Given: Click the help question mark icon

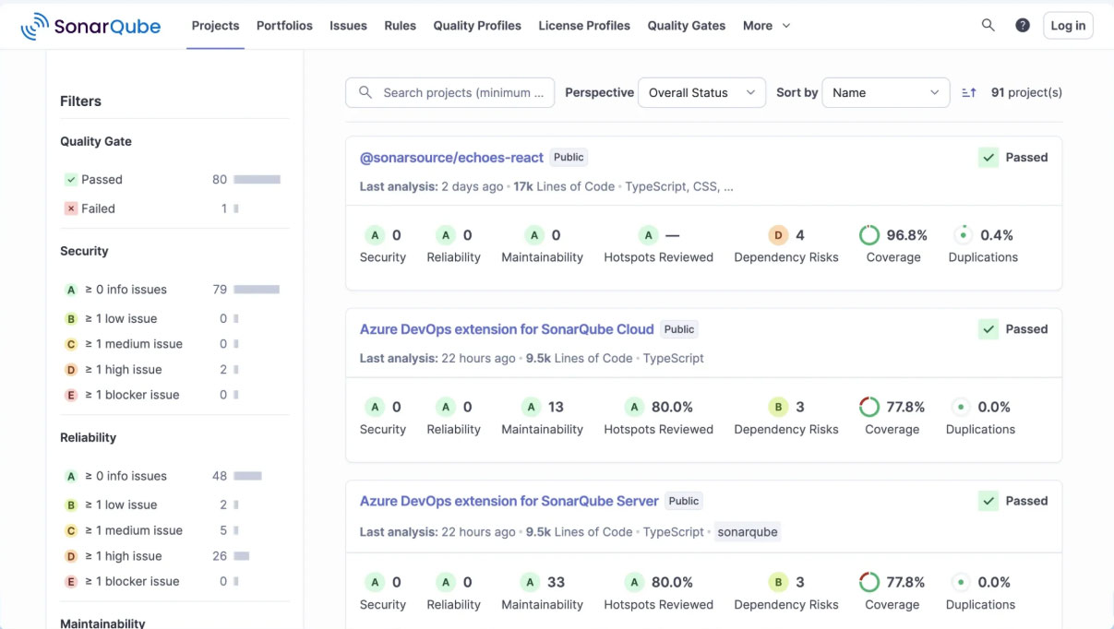Looking at the screenshot, I should (x=1023, y=25).
